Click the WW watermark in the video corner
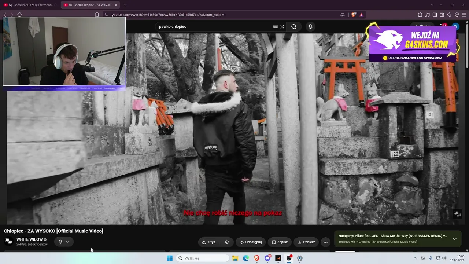 tap(457, 214)
